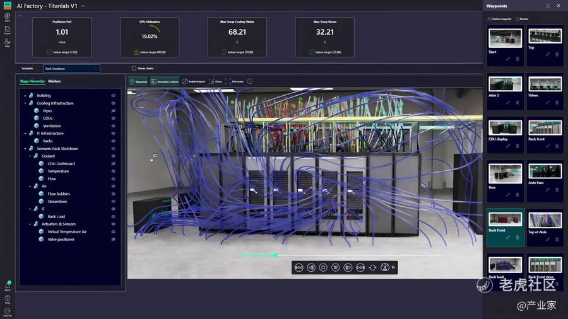568x319 pixels.
Task: Open the CDU display waypoint thumbnail
Action: pos(505,128)
